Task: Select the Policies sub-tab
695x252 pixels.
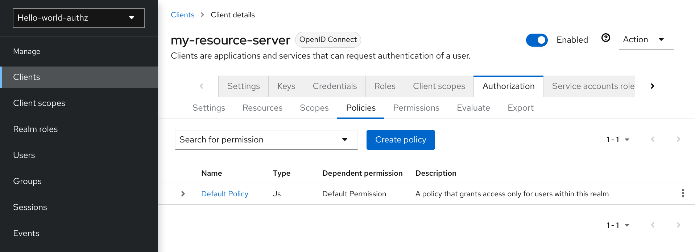Action: coord(361,108)
